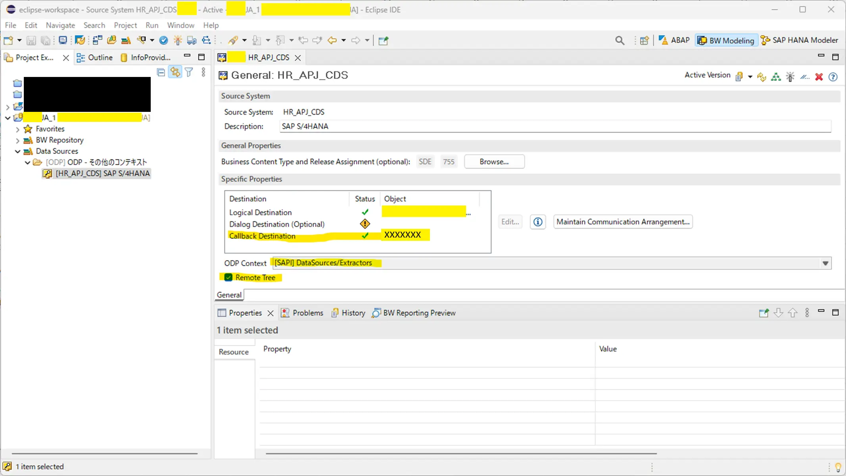The height and width of the screenshot is (476, 846).
Task: Click the filter funnel icon in Project Explorer
Action: 189,72
